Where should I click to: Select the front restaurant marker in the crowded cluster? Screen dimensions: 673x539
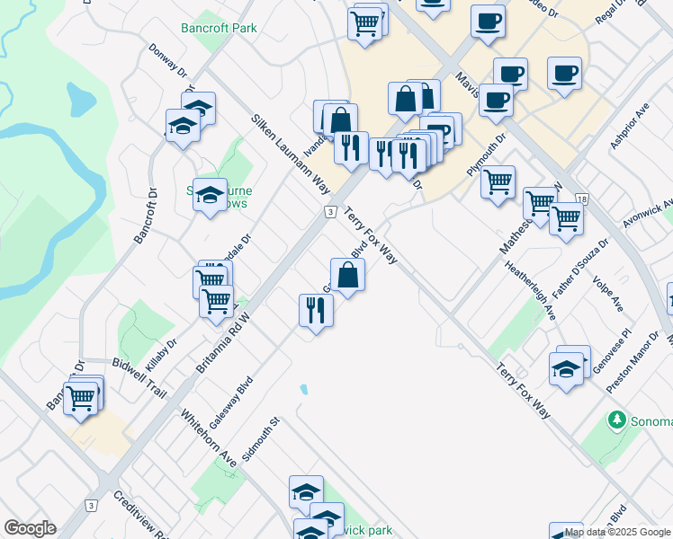409,157
